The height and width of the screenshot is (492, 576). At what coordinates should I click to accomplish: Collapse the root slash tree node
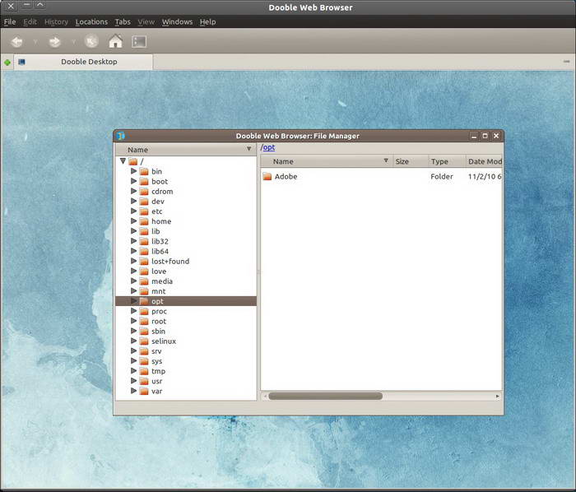123,160
